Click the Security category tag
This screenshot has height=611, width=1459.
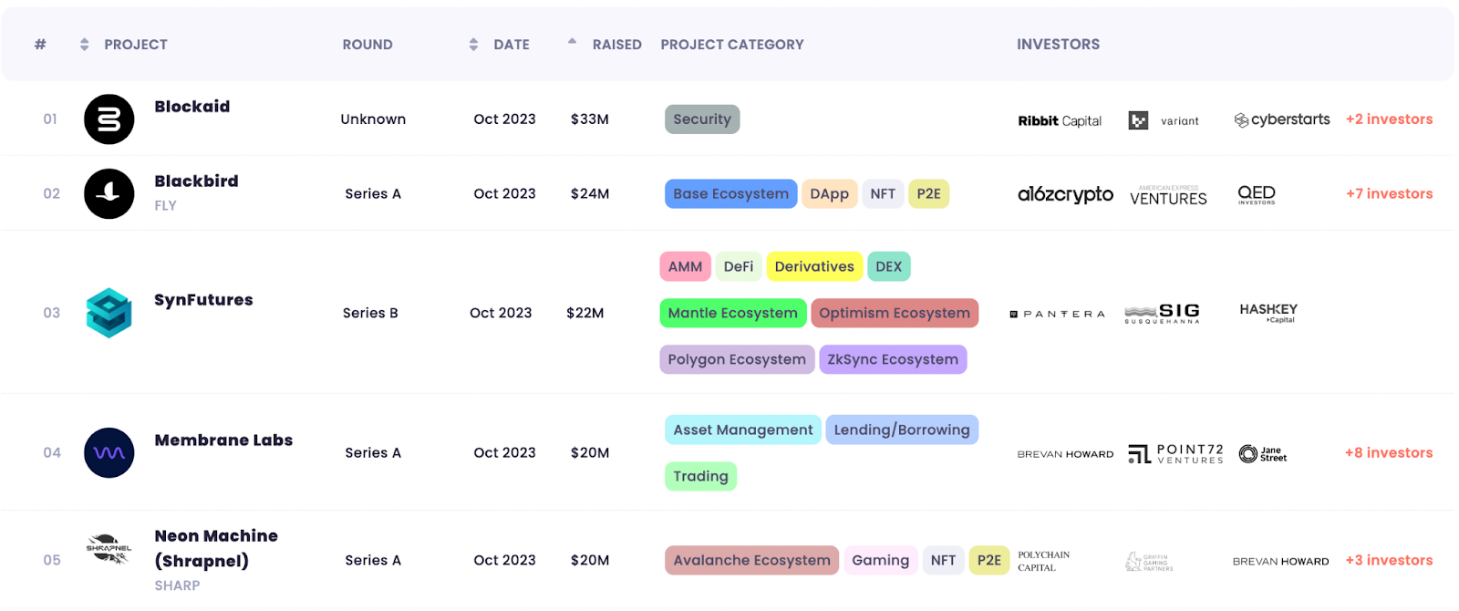(702, 119)
